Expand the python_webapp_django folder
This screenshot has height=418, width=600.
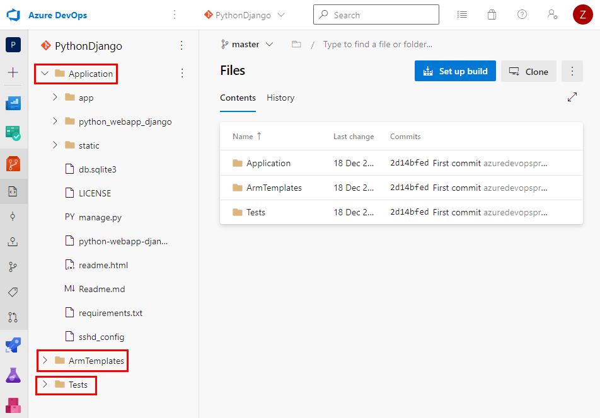click(55, 121)
